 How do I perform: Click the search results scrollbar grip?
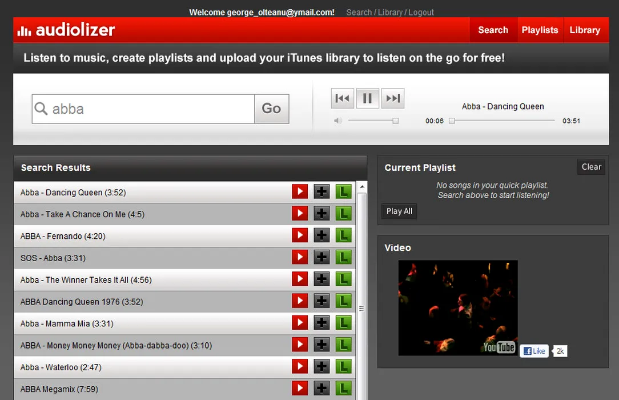click(x=361, y=308)
